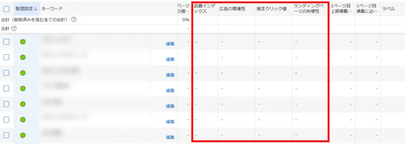Toggle the select-all checkbox in header
Viewport: 405px width, 144px height.
point(6,9)
